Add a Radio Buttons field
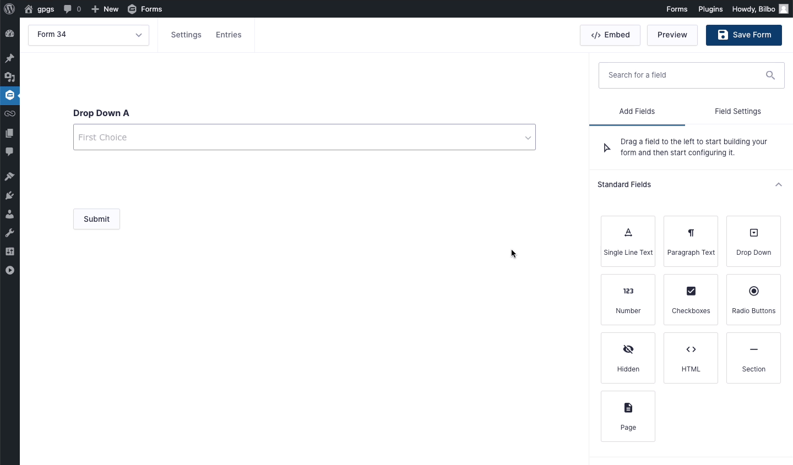Screen dimensions: 793x465 point(754,300)
